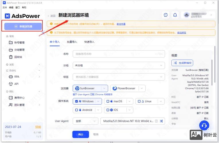Image resolution: width=219 pixels, height=143 pixels.
Task: Check the macOS checkbox
Action: pyautogui.click(x=108, y=101)
